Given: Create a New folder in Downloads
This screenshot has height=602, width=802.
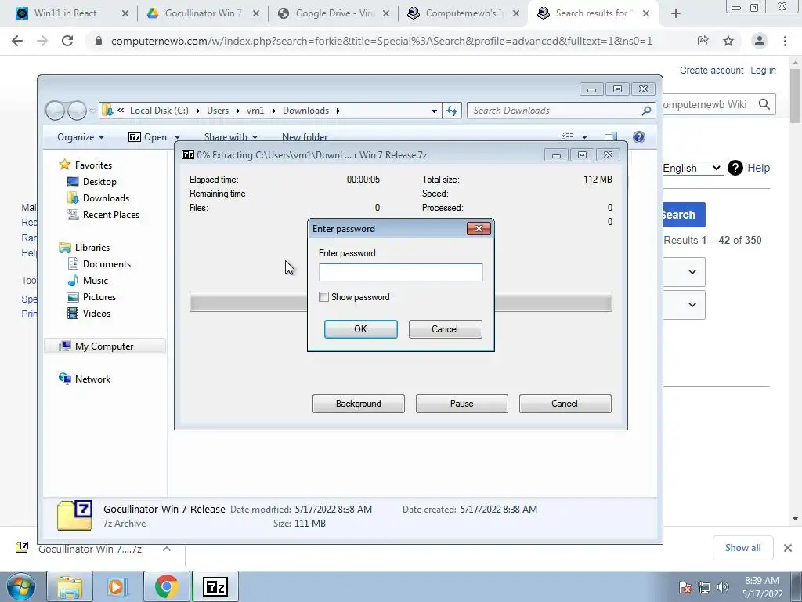Looking at the screenshot, I should (x=305, y=137).
